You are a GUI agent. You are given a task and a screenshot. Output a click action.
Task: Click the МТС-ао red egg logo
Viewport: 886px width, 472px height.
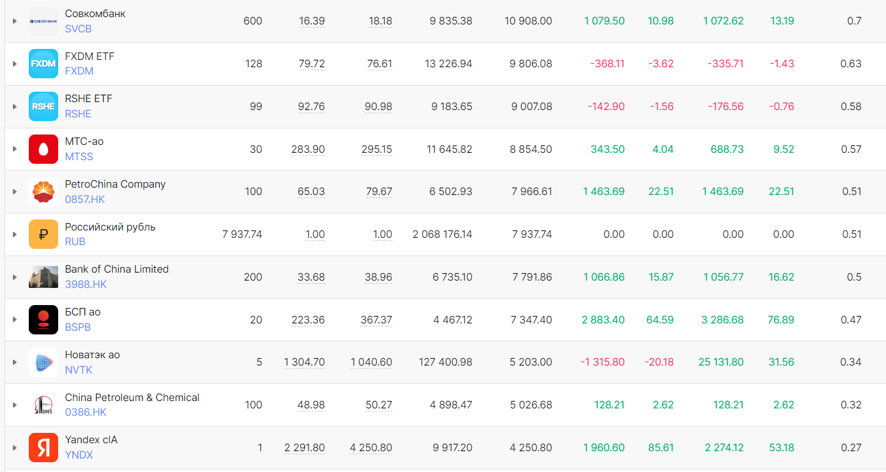(43, 149)
